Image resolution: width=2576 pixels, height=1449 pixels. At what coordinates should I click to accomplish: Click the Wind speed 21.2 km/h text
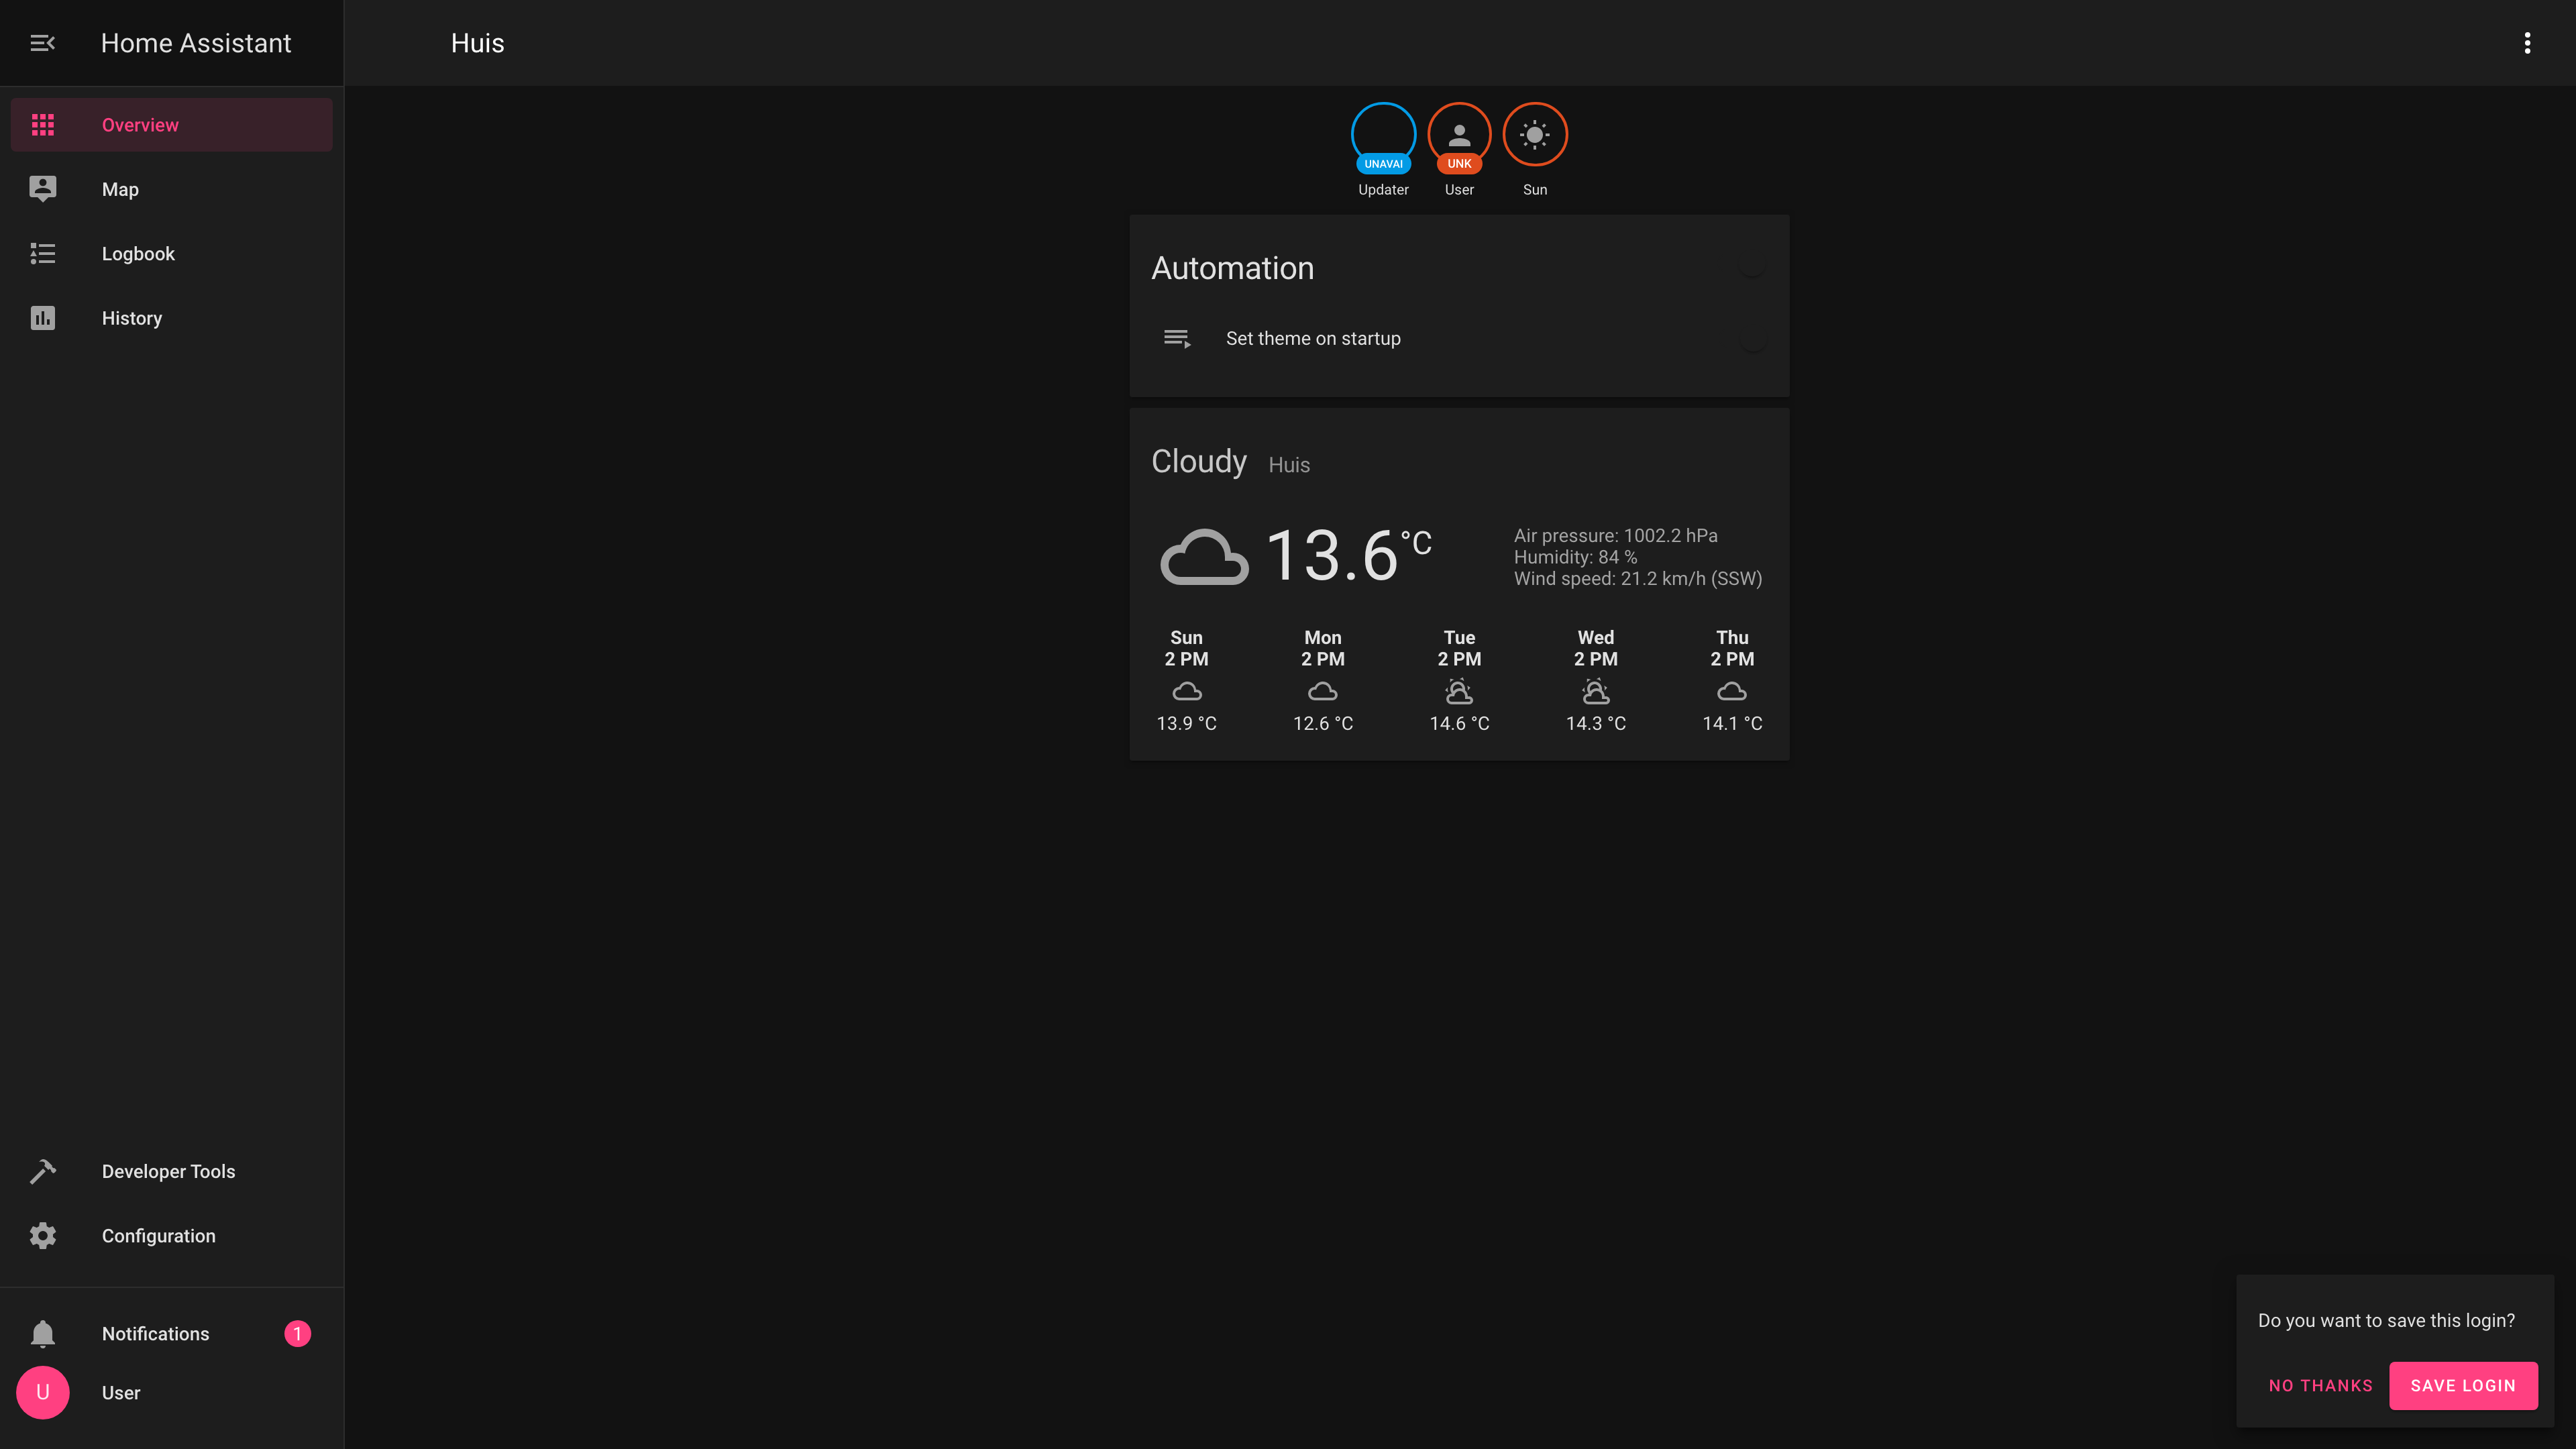(x=1637, y=579)
